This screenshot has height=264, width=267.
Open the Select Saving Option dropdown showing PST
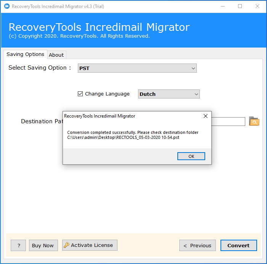[137, 68]
